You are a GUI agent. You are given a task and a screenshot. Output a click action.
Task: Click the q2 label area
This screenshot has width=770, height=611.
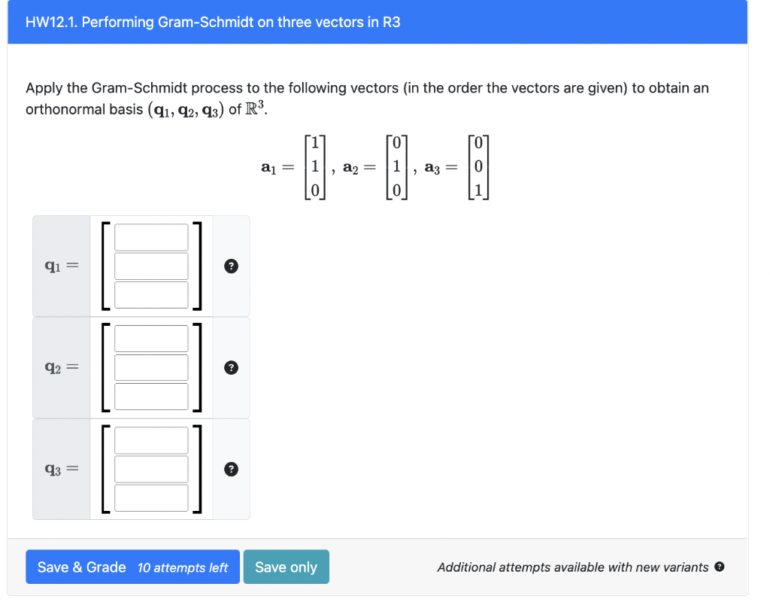60,367
